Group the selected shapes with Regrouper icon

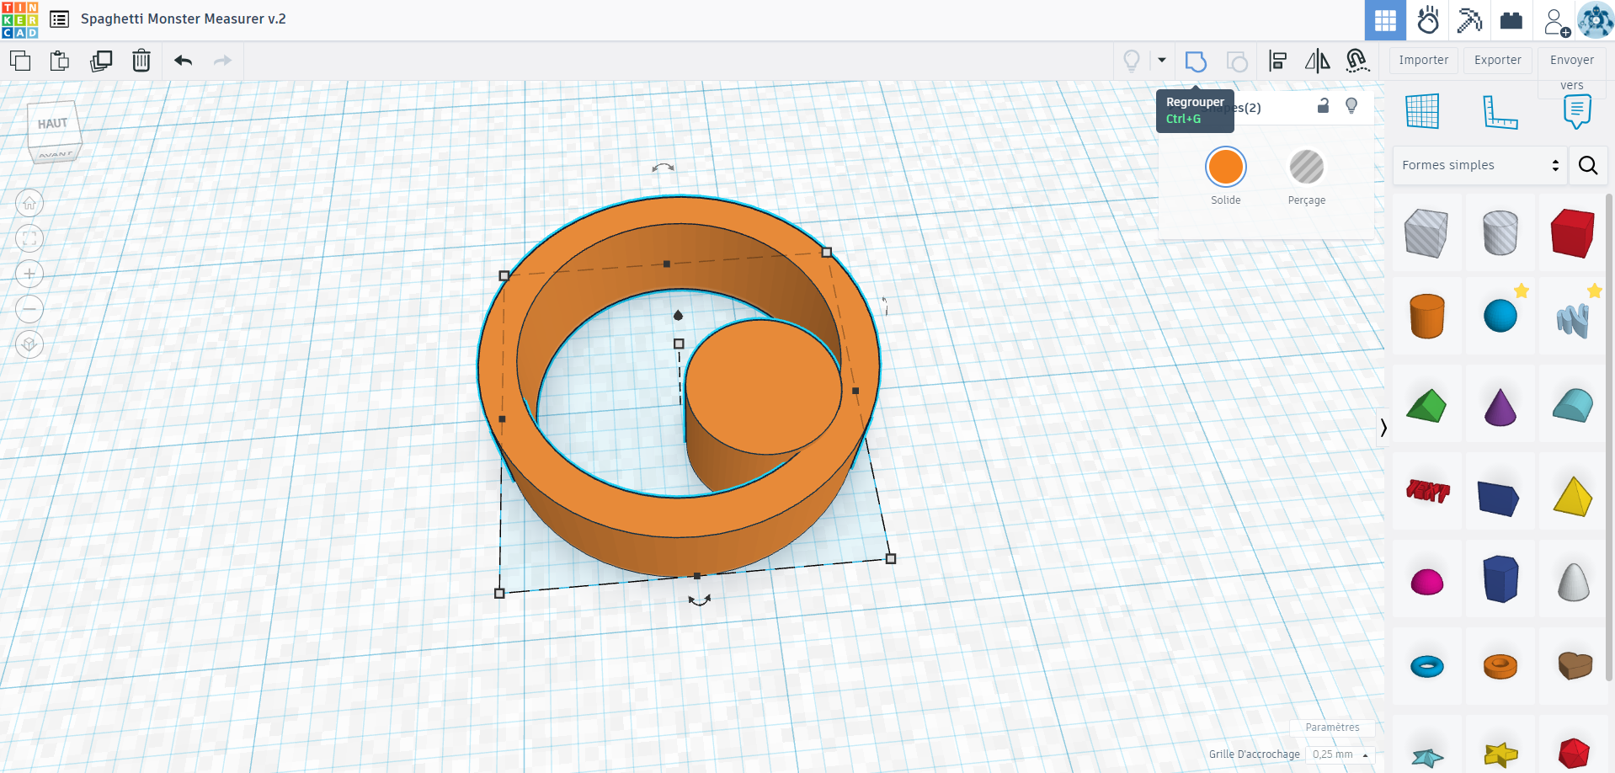(x=1196, y=61)
